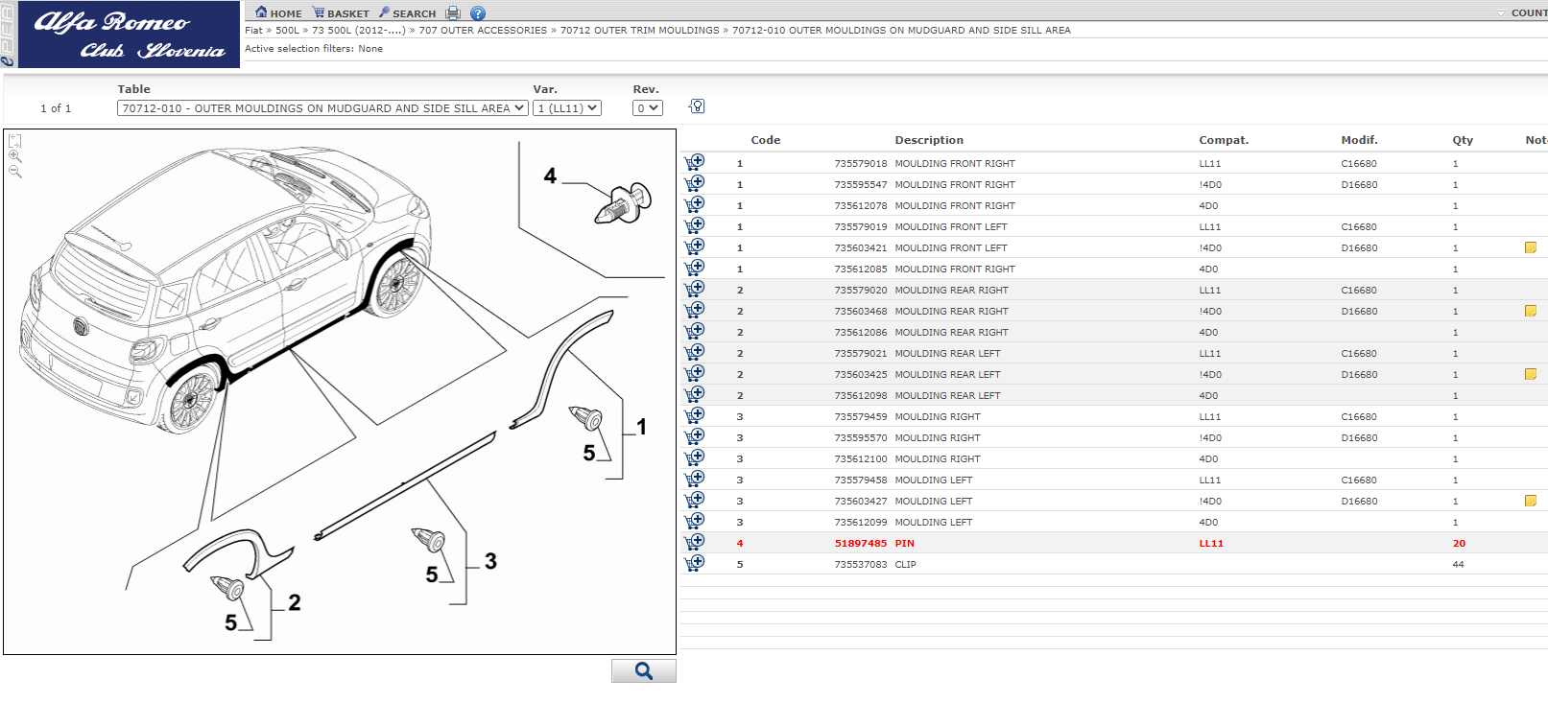Add part 735603468 to basket
Screen dimensions: 1548x703
[x=694, y=310]
